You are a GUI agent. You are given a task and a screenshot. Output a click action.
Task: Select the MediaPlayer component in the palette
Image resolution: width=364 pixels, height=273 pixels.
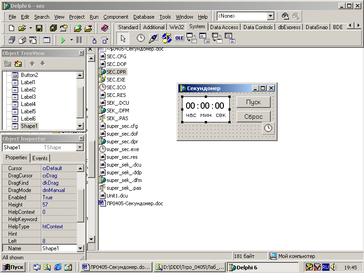pyautogui.click(x=167, y=38)
